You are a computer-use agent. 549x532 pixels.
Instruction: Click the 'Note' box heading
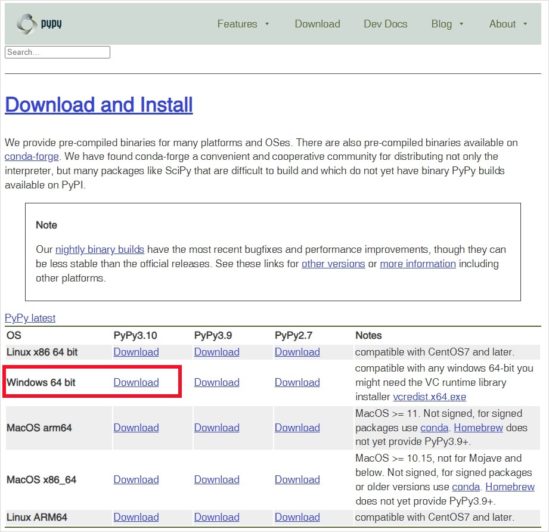click(x=46, y=225)
